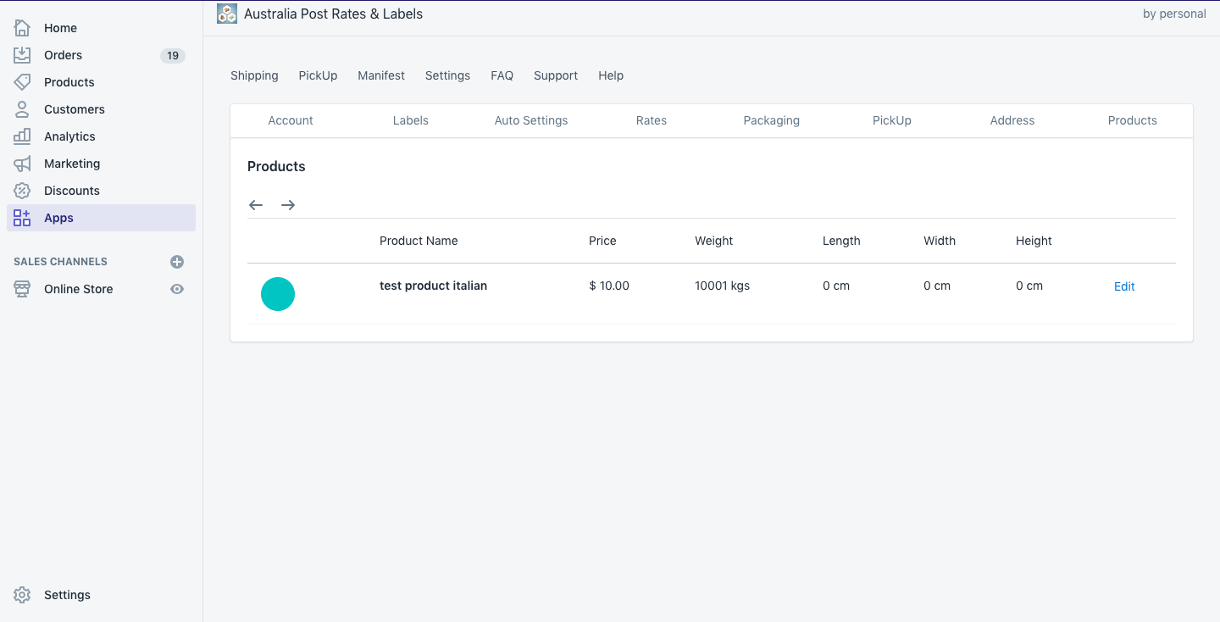Open the FAQ menu item
1220x622 pixels.
pyautogui.click(x=502, y=75)
